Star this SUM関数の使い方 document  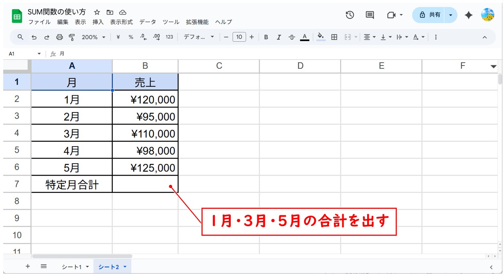tap(97, 12)
